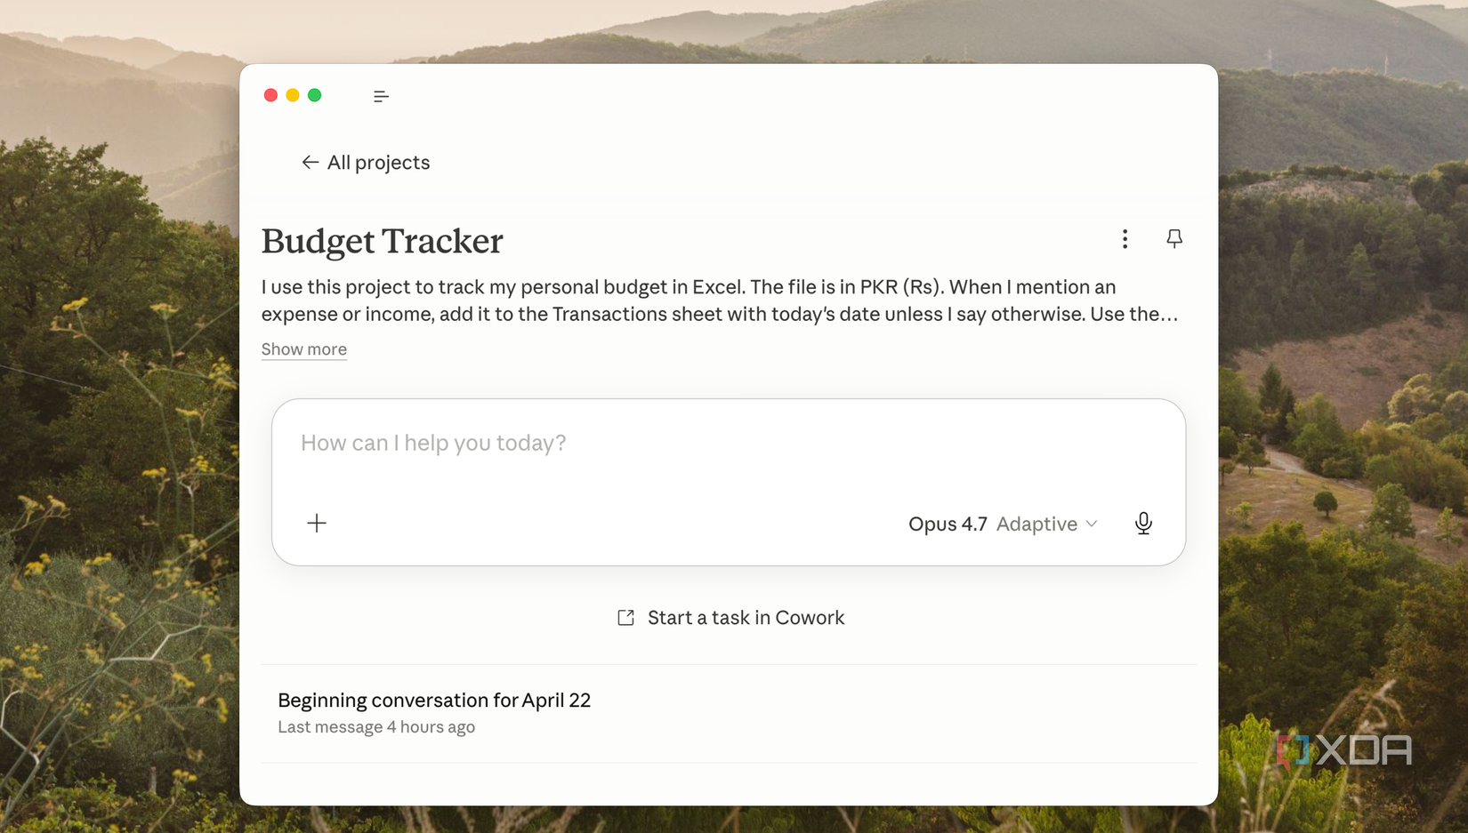Go back to All projects
This screenshot has width=1468, height=833.
point(378,162)
